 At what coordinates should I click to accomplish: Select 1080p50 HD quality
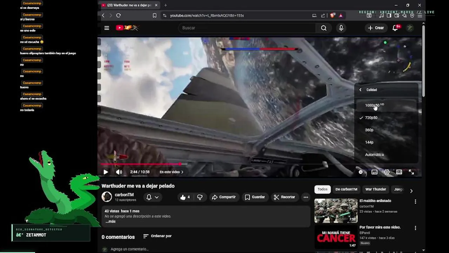[387, 105]
